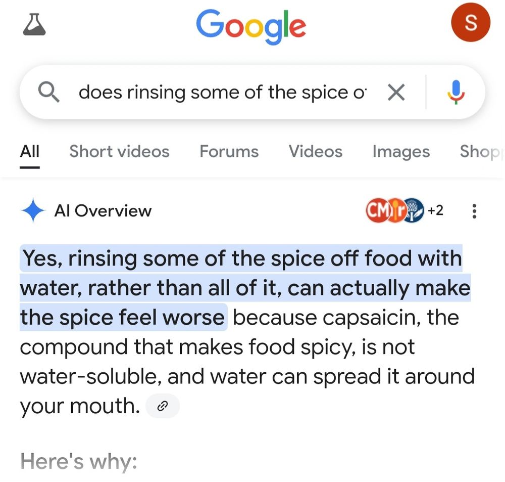Select the Videos tab
The height and width of the screenshot is (482, 505).
point(315,151)
